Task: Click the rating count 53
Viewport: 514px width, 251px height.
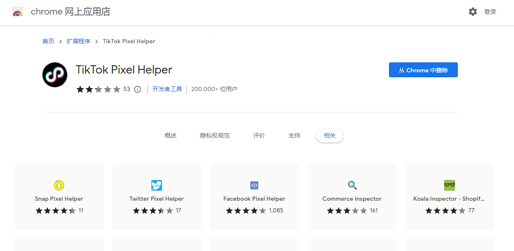Action: pyautogui.click(x=127, y=89)
